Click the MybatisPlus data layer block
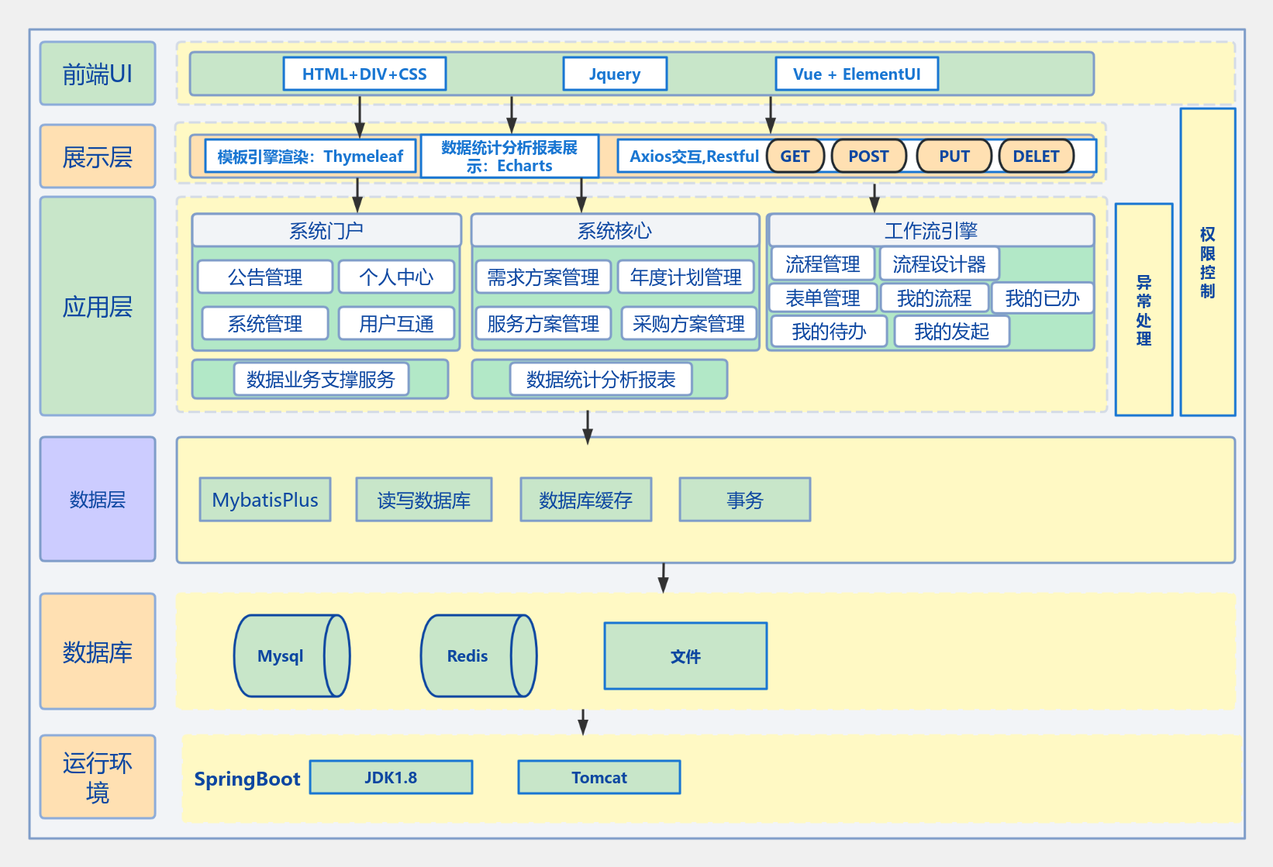1273x867 pixels. tap(264, 500)
